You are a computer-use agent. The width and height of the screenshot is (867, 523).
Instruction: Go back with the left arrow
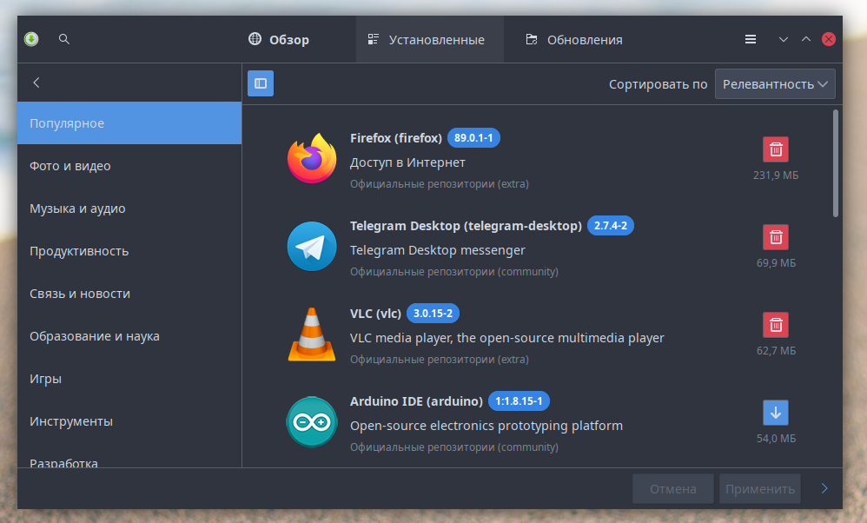pos(36,83)
